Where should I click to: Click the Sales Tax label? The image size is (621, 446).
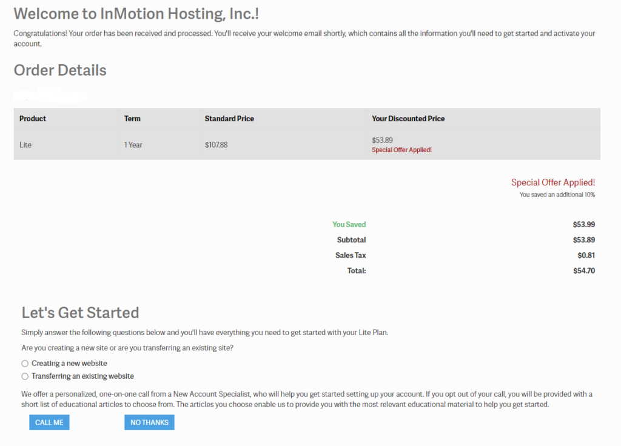[351, 255]
